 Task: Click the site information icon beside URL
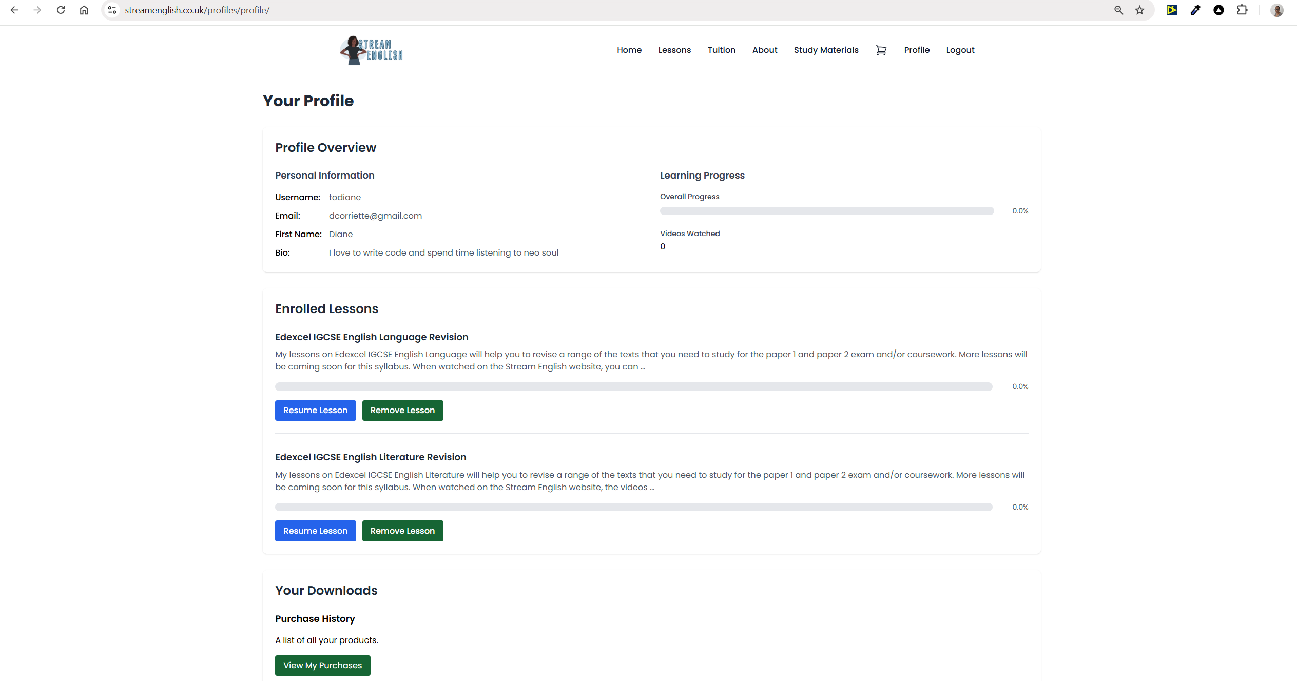(x=112, y=10)
